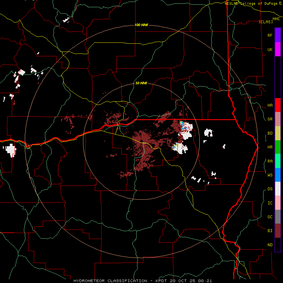This screenshot has width=283, height=283.
Task: Click the DS legend label
Action: tap(270, 189)
